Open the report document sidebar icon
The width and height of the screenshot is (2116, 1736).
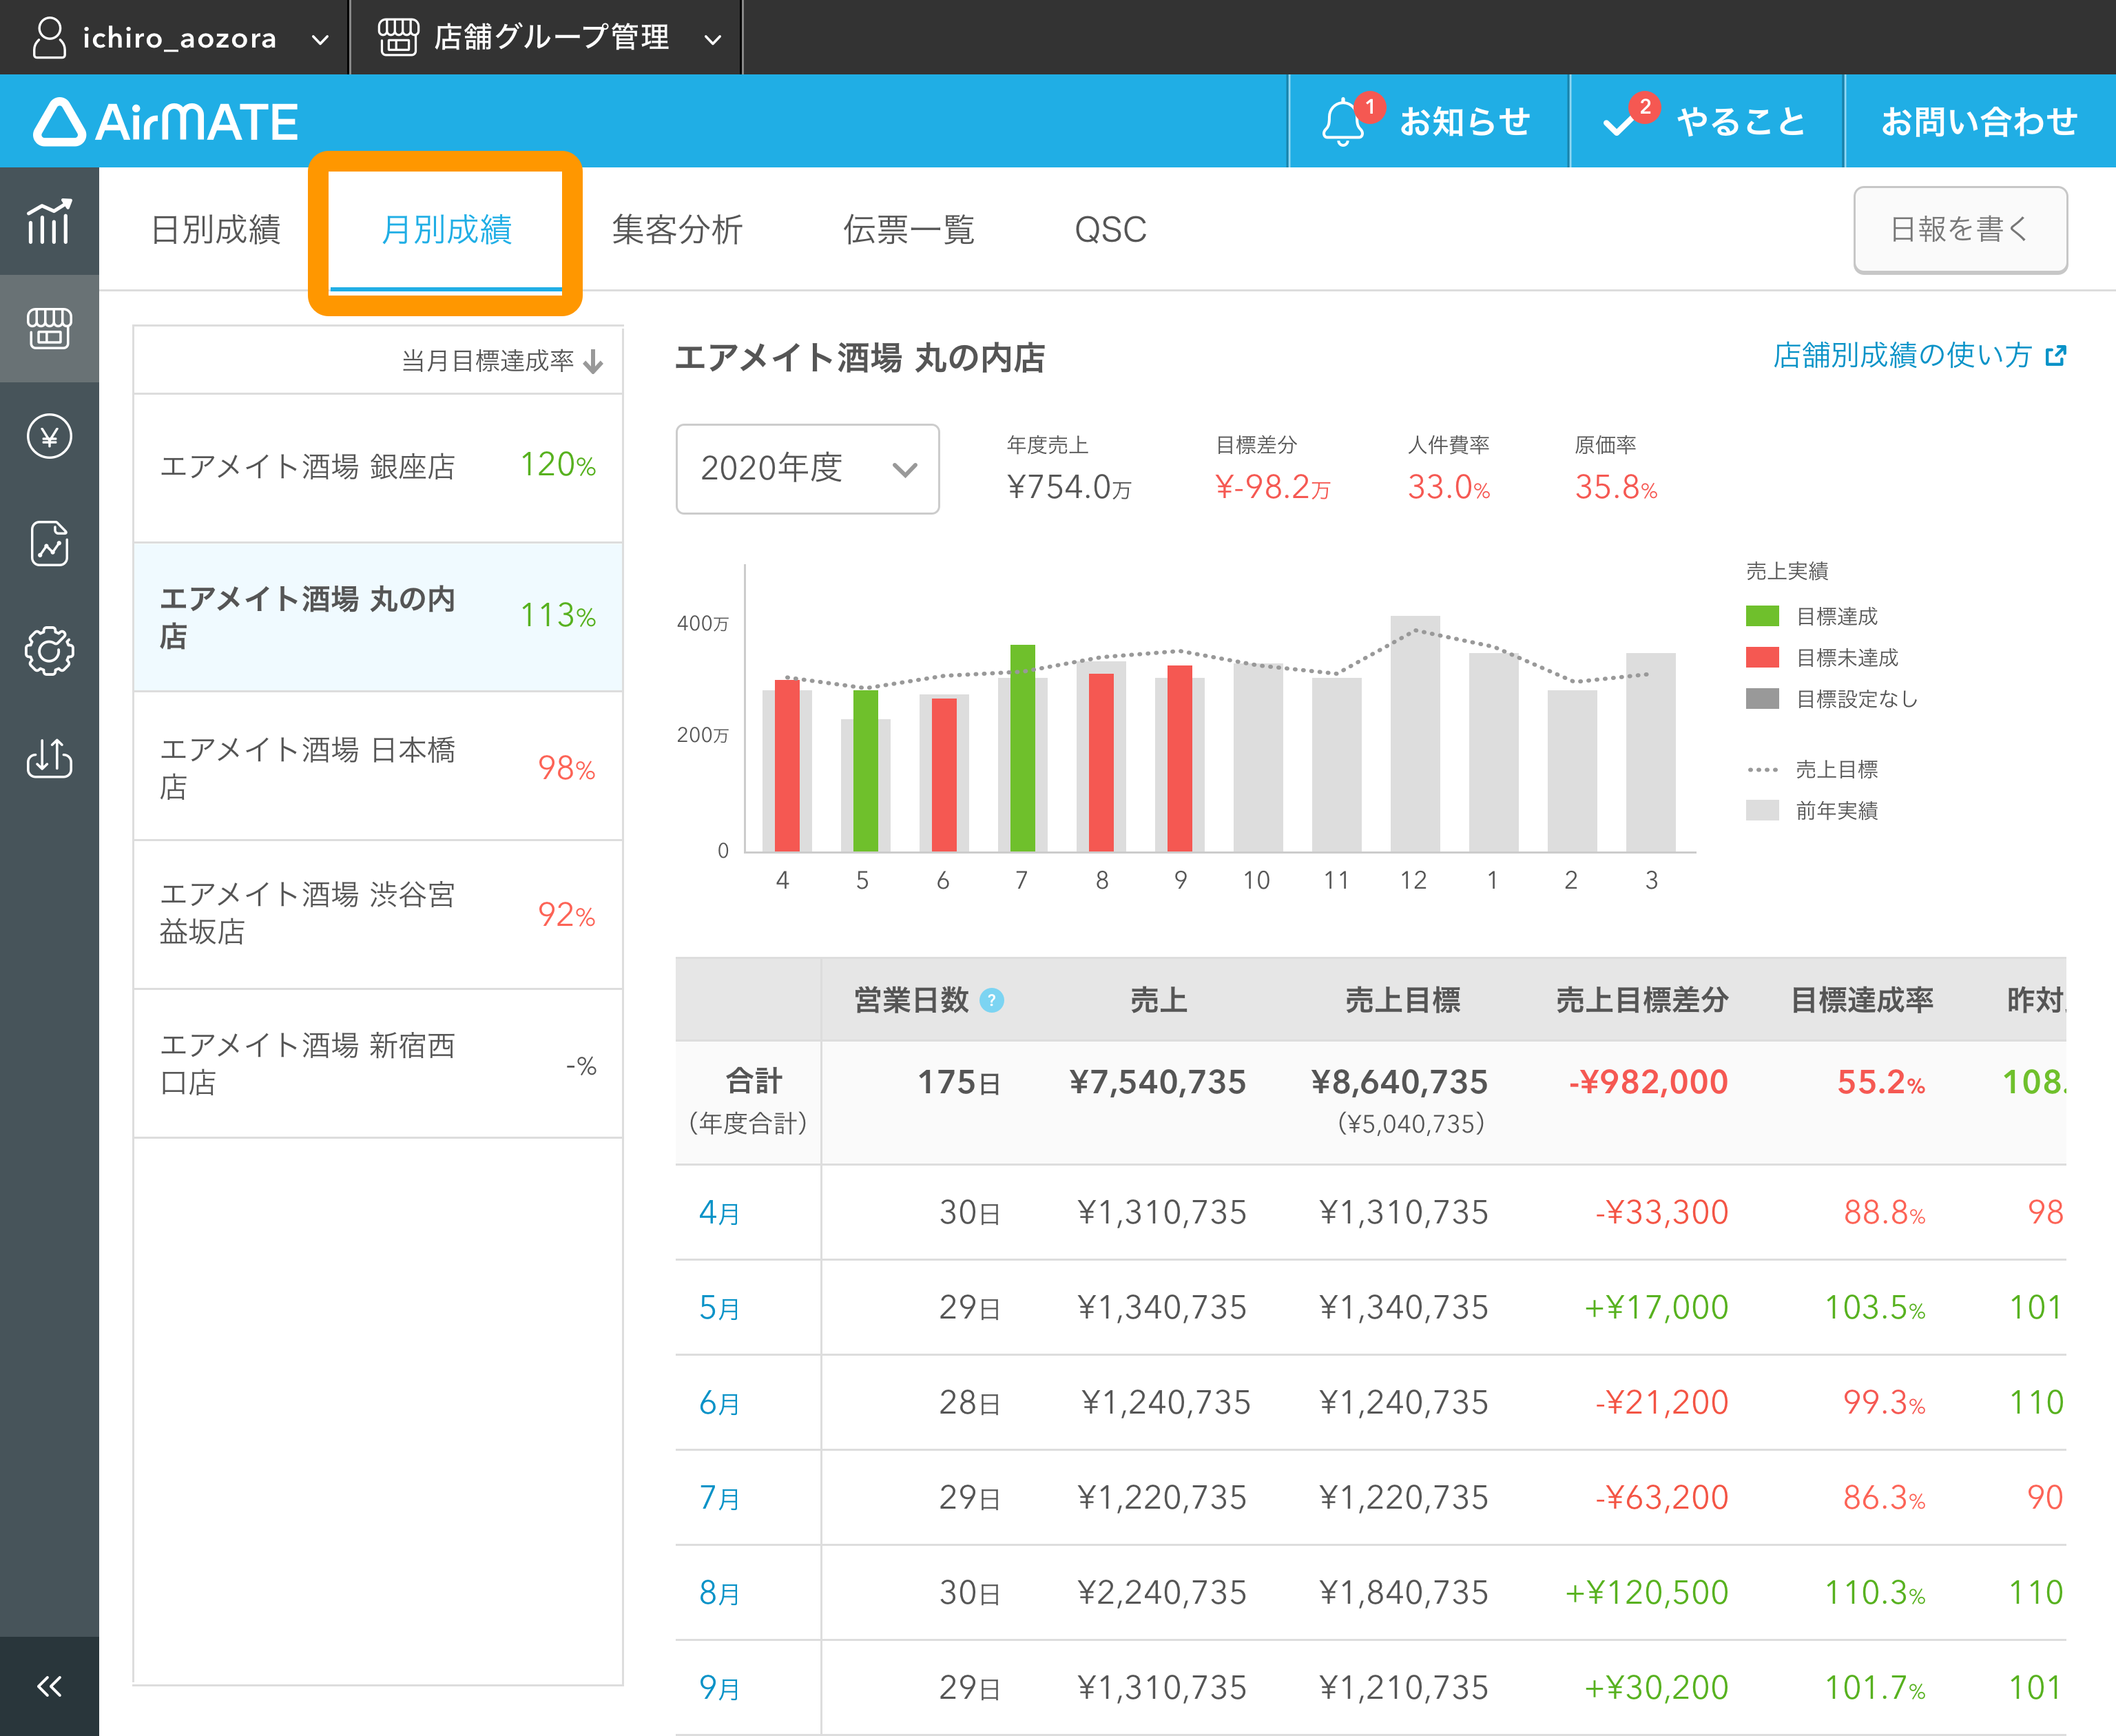[x=49, y=544]
